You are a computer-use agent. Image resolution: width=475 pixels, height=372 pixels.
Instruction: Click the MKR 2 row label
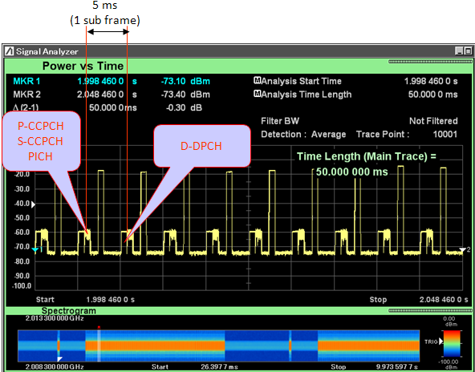pos(27,95)
